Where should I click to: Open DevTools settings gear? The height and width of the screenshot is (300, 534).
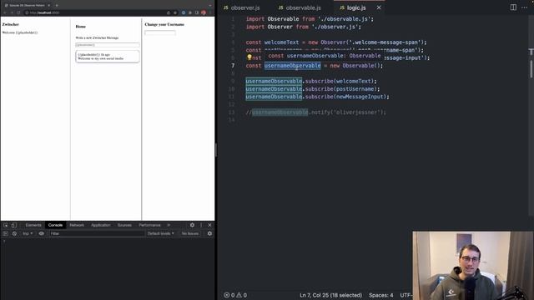tap(192, 225)
